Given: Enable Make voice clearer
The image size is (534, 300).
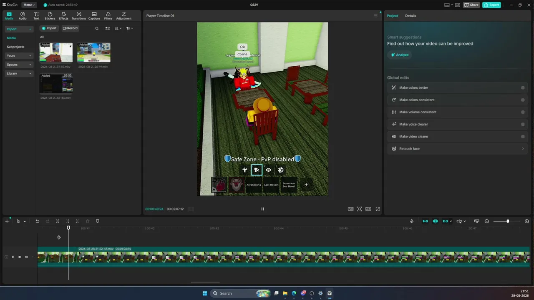Looking at the screenshot, I should [523, 124].
